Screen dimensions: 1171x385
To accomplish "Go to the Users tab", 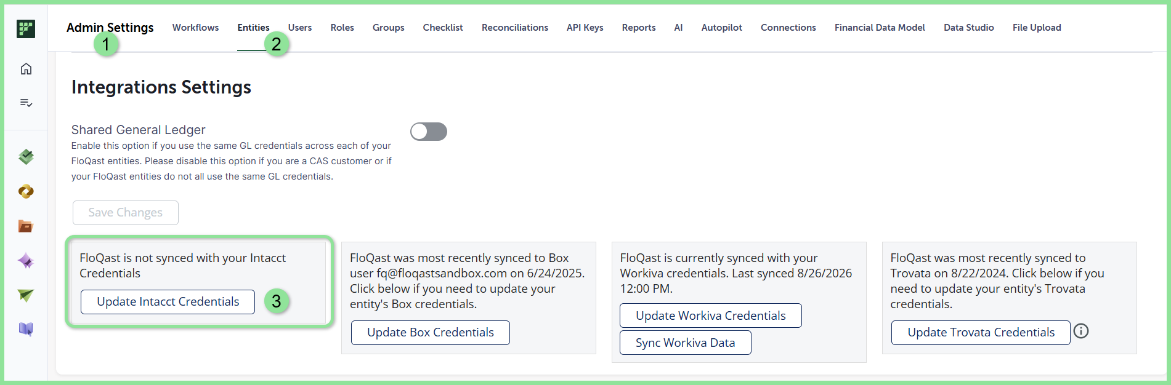I will pos(300,28).
